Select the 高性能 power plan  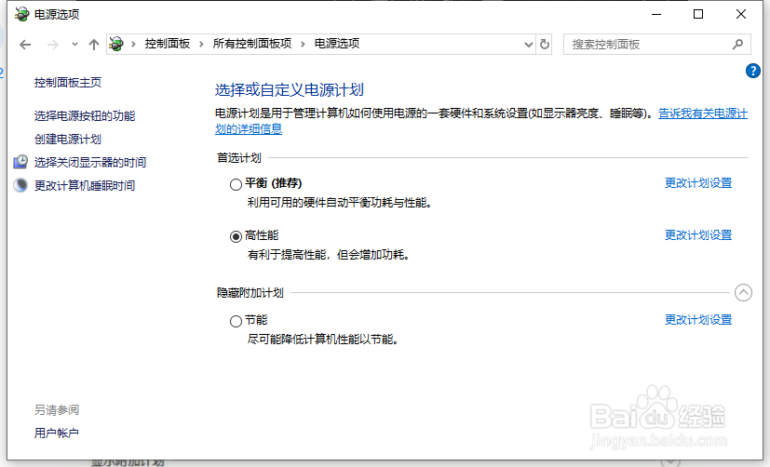236,236
